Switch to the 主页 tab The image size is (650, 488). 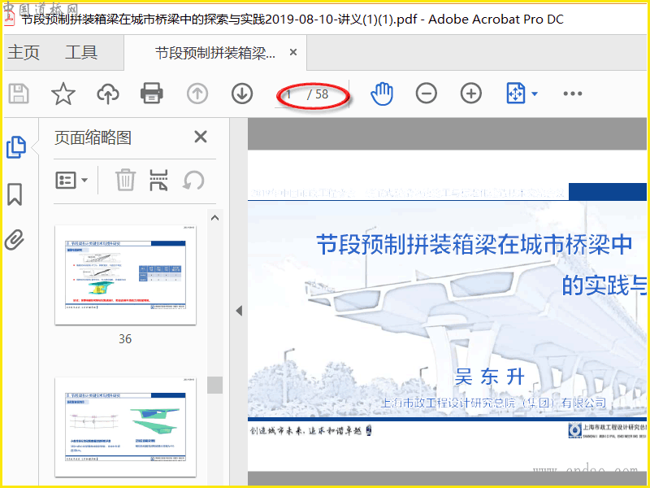[x=24, y=52]
